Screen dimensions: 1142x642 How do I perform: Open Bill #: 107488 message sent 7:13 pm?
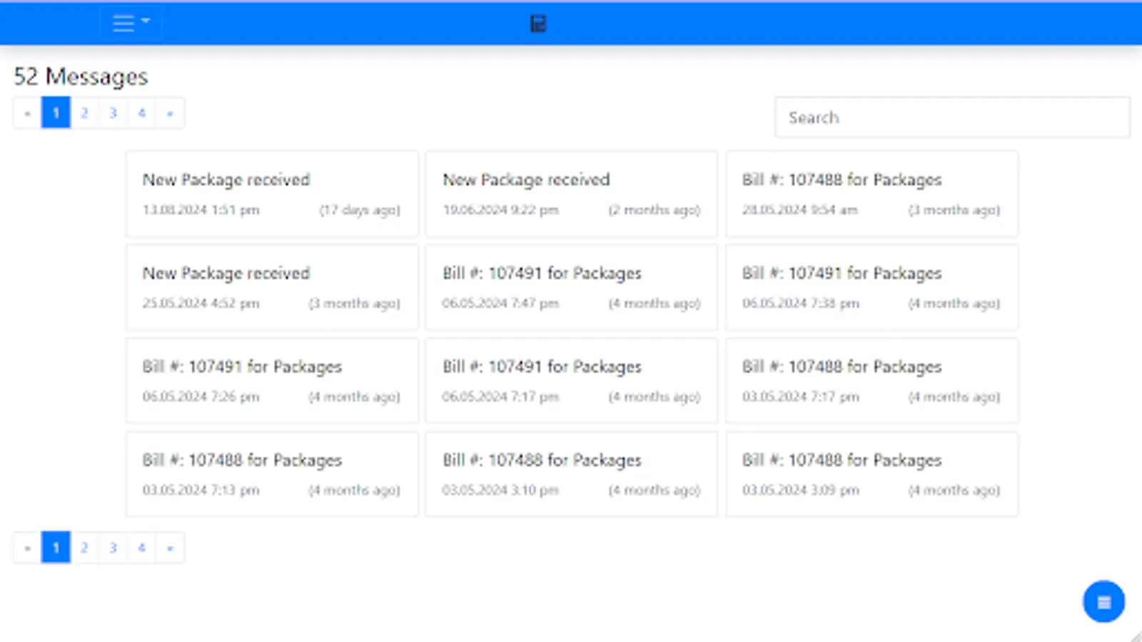point(271,474)
